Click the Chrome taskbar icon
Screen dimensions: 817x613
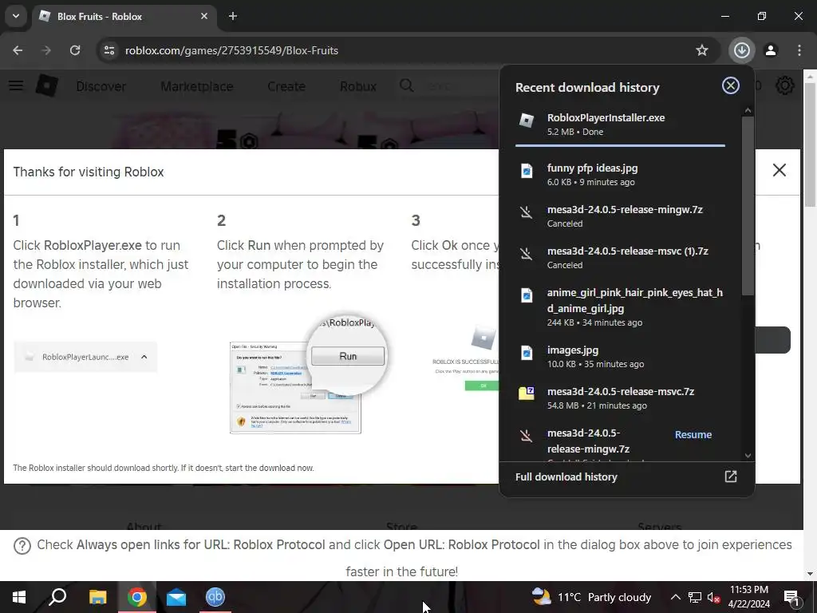137,597
